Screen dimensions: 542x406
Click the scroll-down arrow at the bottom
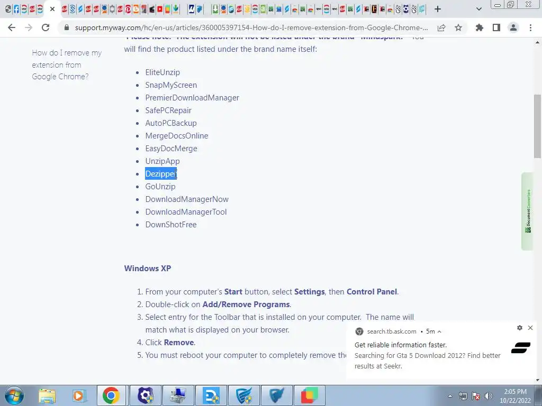(x=538, y=381)
